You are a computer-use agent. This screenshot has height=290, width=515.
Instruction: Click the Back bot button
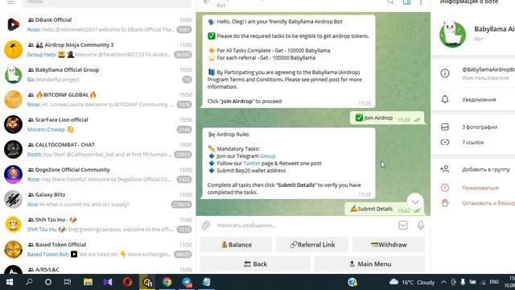[x=255, y=264]
